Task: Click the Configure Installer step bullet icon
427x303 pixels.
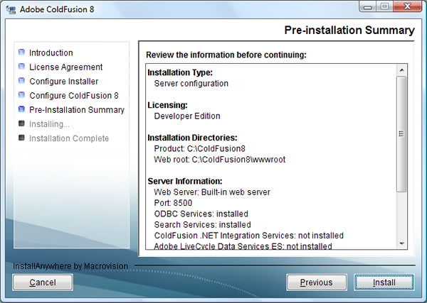Action: 21,81
